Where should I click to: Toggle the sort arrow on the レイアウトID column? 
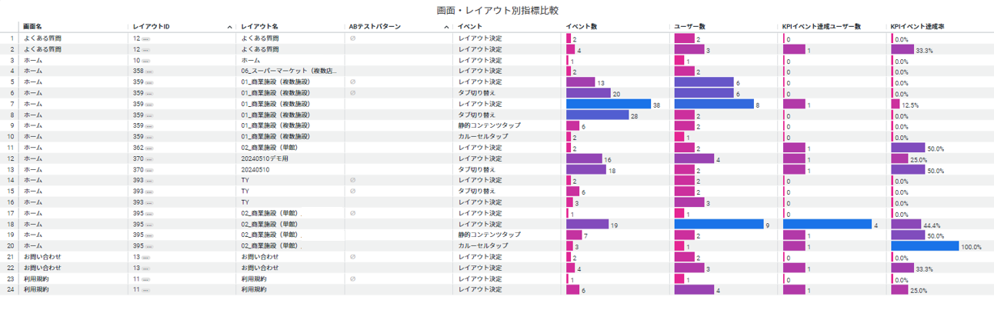(x=229, y=27)
